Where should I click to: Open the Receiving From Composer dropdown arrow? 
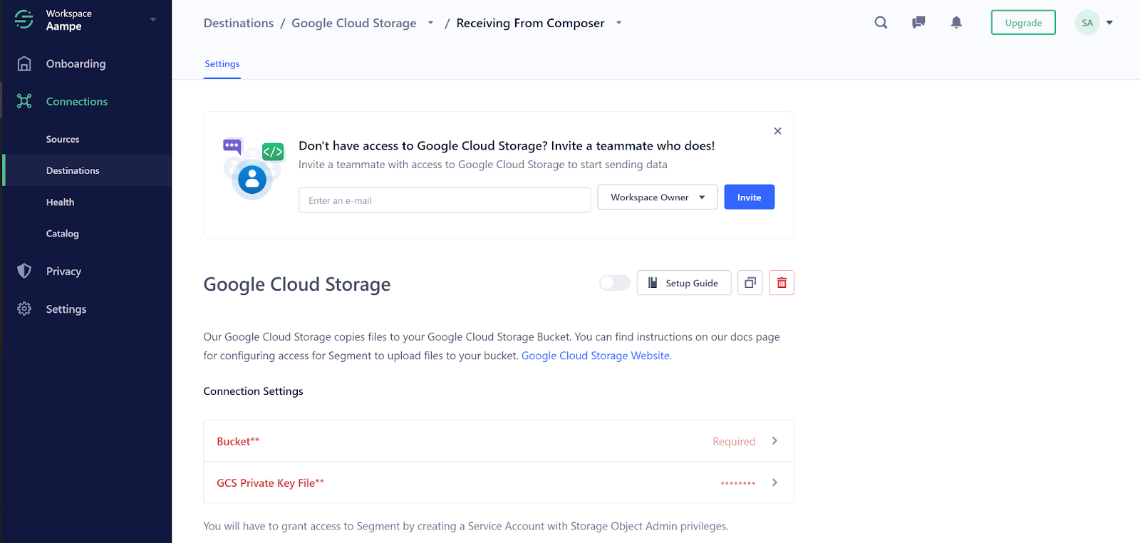click(x=618, y=23)
